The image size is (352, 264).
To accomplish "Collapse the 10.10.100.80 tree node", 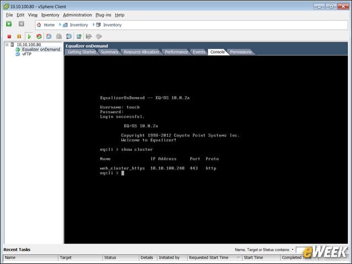I will click(x=7, y=45).
